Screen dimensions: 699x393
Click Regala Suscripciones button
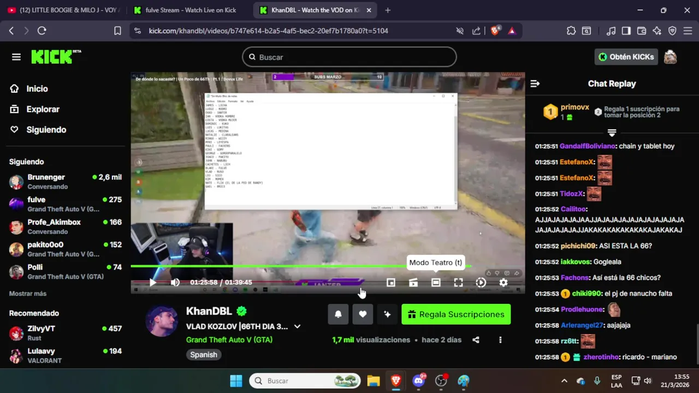tap(456, 314)
